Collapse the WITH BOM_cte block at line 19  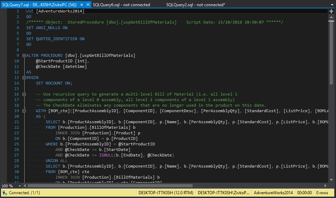[x=24, y=111]
